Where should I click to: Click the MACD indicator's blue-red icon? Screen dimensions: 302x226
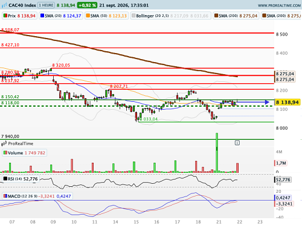(5, 196)
